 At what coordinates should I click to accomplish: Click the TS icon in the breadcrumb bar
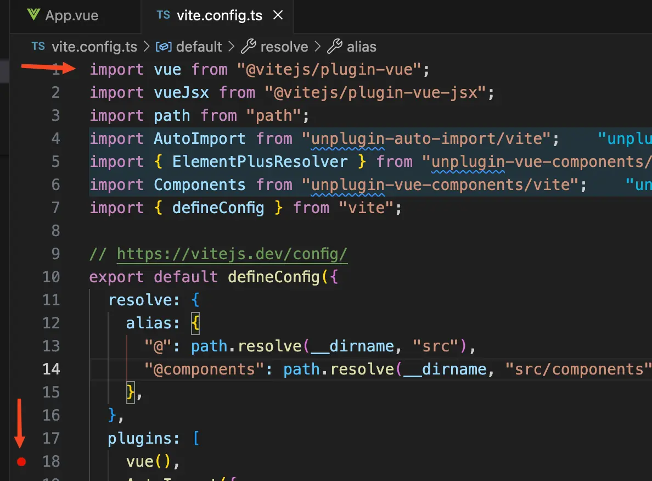[x=37, y=47]
